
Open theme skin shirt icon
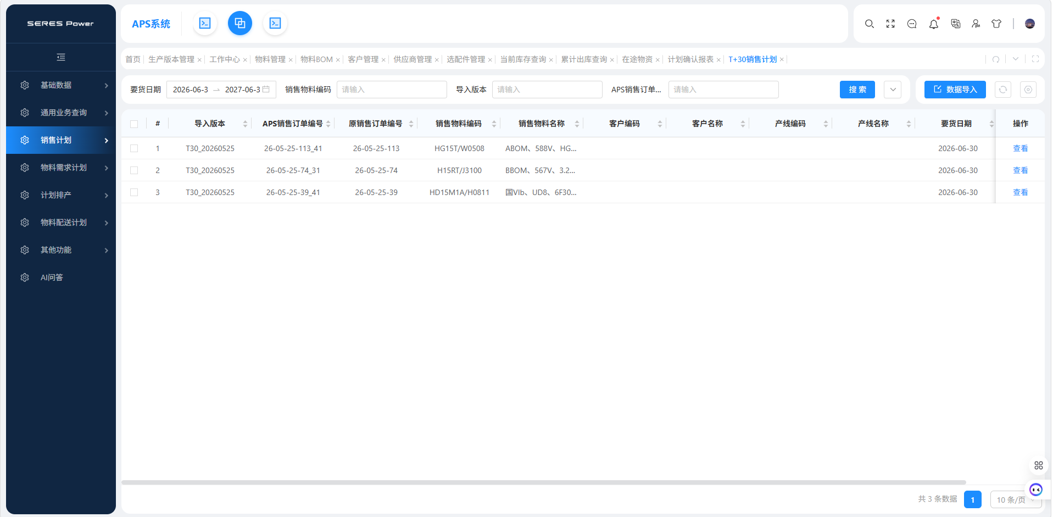tap(996, 24)
